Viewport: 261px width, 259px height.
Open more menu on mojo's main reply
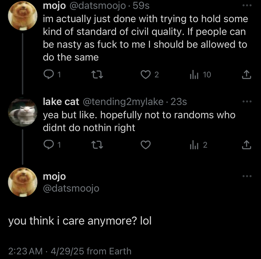pyautogui.click(x=247, y=176)
